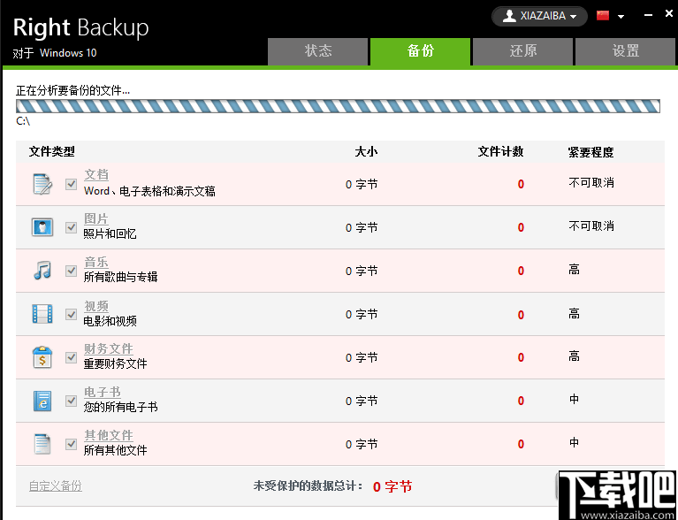Image resolution: width=678 pixels, height=520 pixels.
Task: Uncheck the 视频 video checkbox
Action: coord(72,314)
